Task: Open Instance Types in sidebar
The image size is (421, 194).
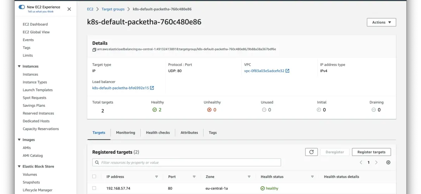Action: (x=35, y=82)
